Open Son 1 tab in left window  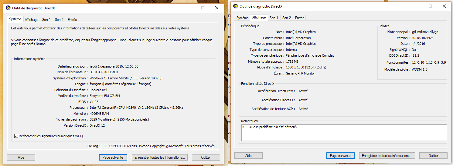click(x=46, y=20)
